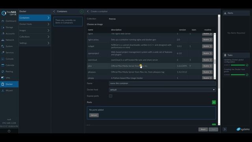Select the plexpass image row
The width and height of the screenshot is (252, 142).
click(x=150, y=72)
